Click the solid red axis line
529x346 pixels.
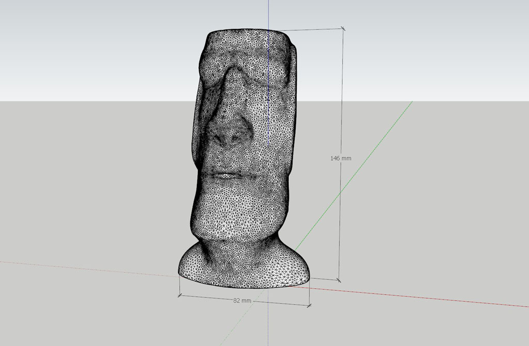point(413,297)
